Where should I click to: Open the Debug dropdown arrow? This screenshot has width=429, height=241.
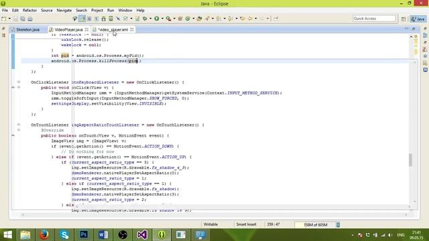click(150, 19)
